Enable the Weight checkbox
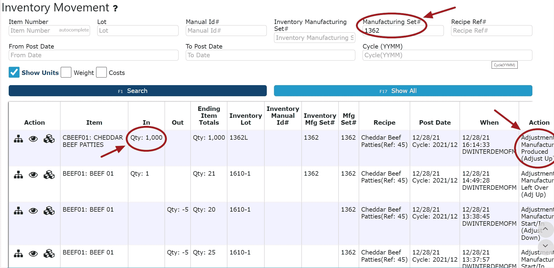 click(66, 72)
